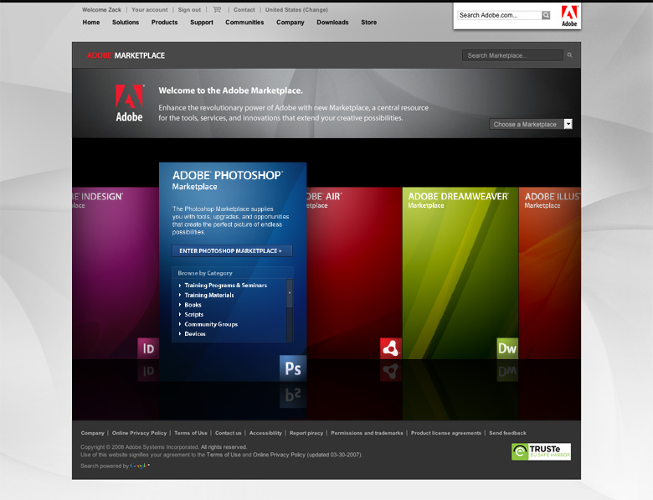Open the Store menu

tap(369, 23)
